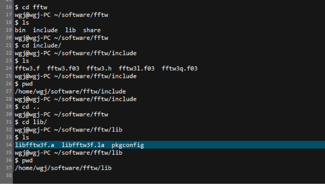
Task: Click line number 34 in the gutter
Action: (9, 145)
